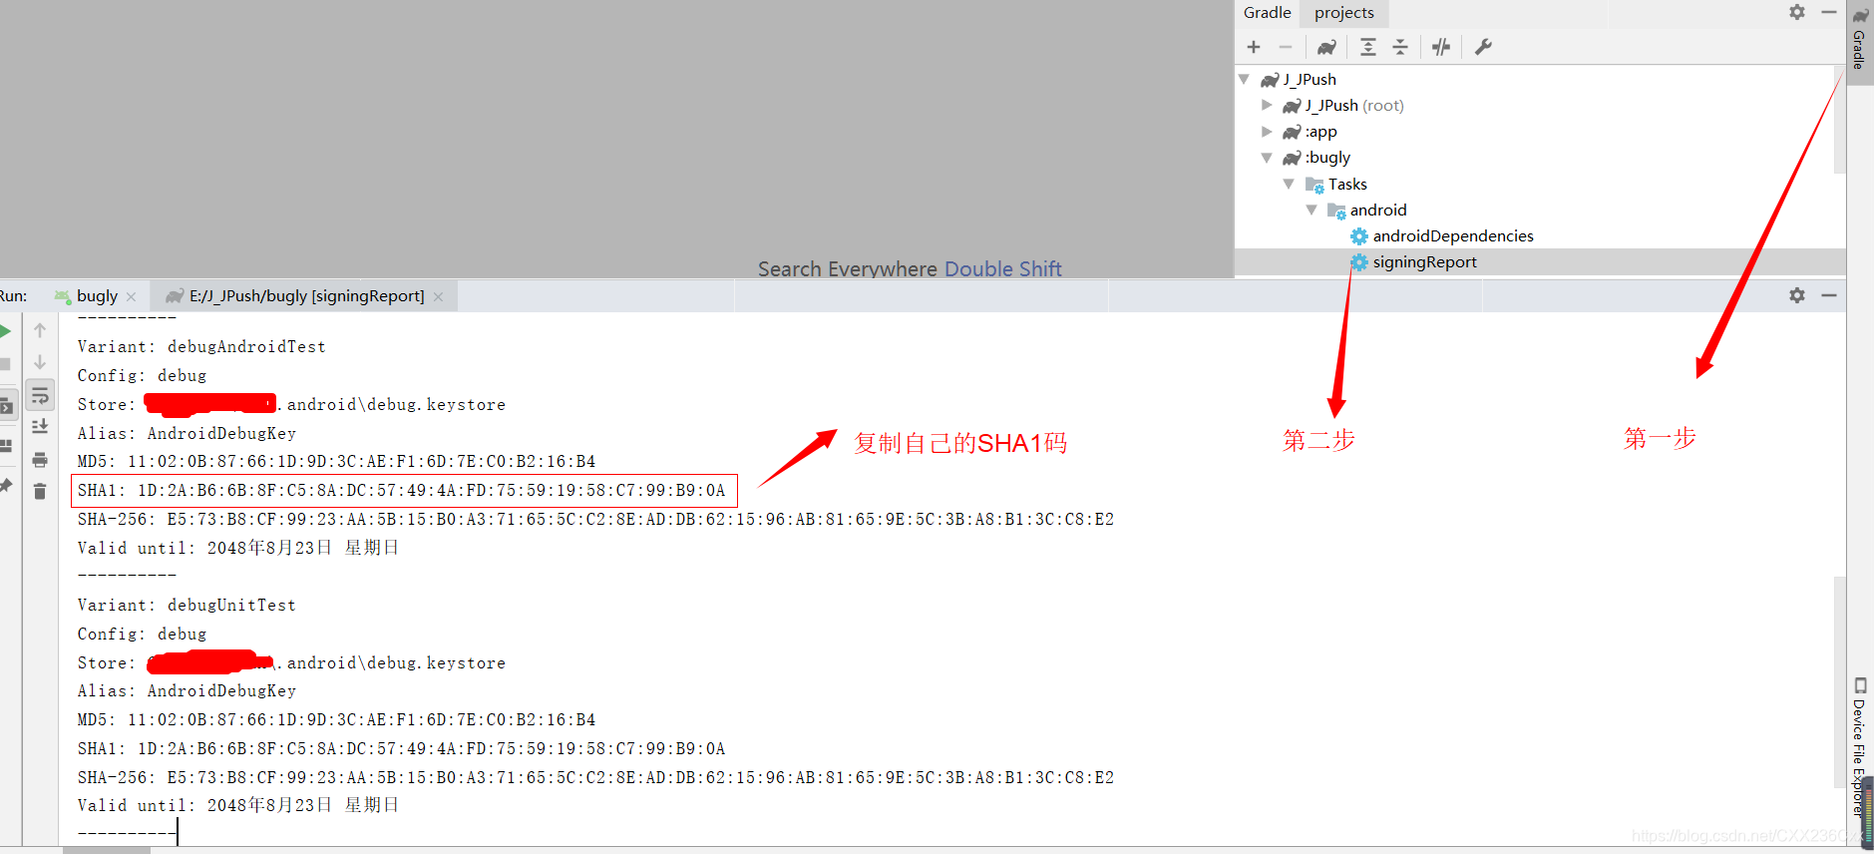1874x854 pixels.
Task: Select the Tasks folder item
Action: [x=1336, y=184]
